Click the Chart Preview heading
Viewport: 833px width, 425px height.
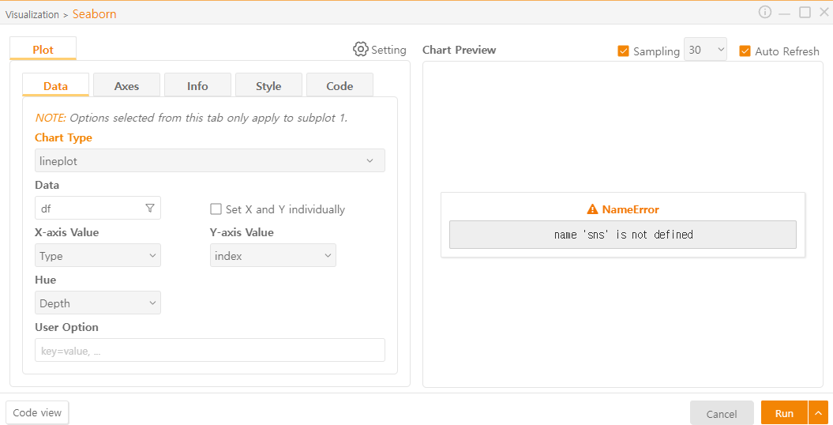click(x=459, y=50)
